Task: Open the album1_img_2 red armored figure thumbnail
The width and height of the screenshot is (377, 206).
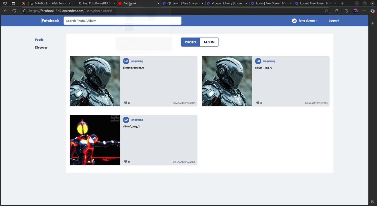Action: [x=95, y=140]
